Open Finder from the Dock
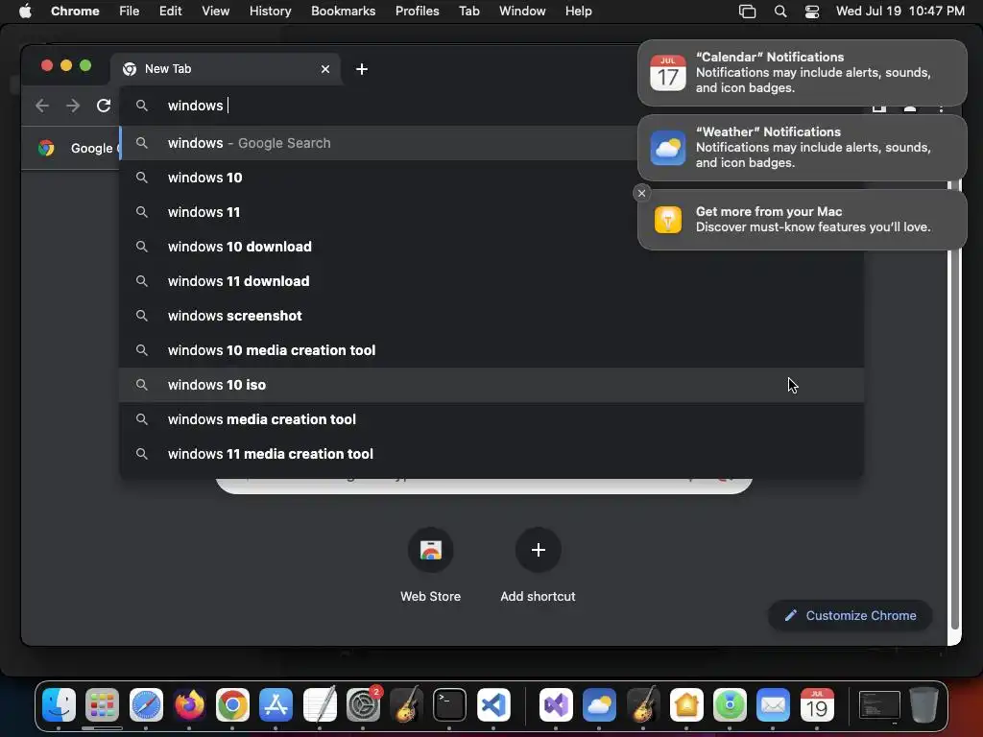Viewport: 983px width, 737px height. point(59,705)
